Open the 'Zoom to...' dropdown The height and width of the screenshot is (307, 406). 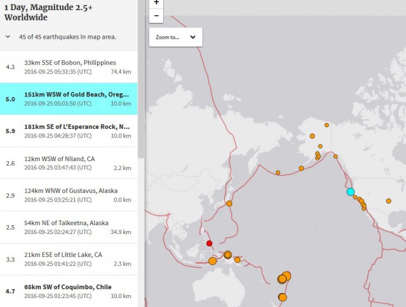tap(176, 37)
